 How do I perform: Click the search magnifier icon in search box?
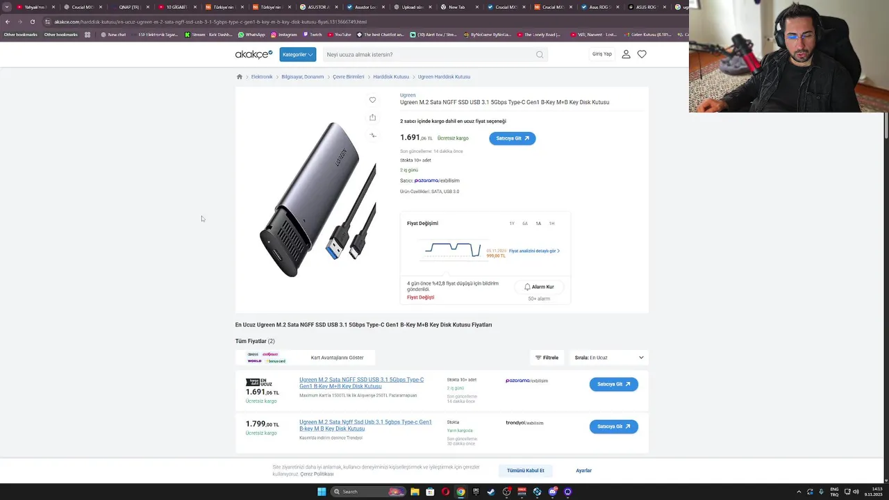click(x=540, y=54)
